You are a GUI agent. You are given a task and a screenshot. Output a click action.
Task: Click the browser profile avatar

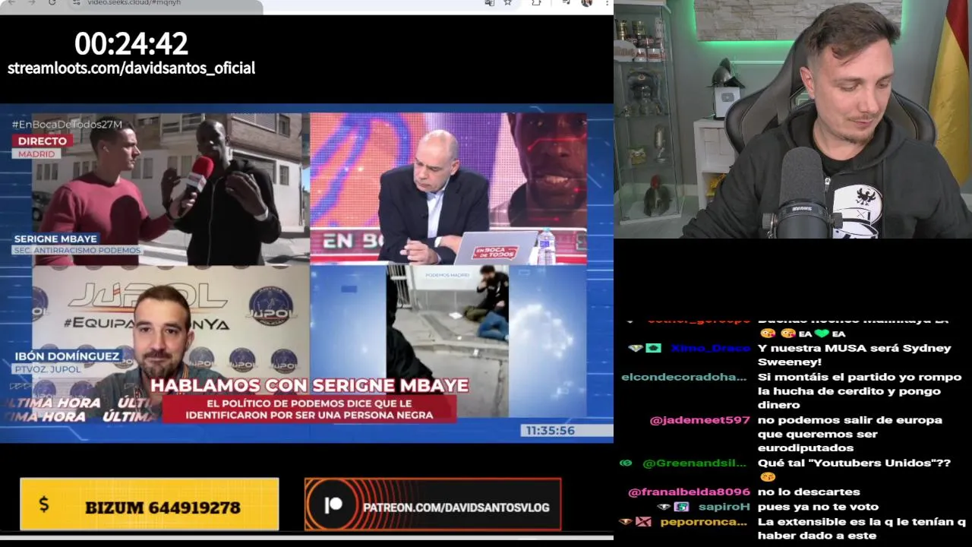[586, 2]
